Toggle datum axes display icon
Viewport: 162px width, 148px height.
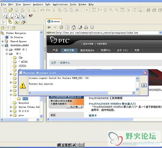[11, 16]
